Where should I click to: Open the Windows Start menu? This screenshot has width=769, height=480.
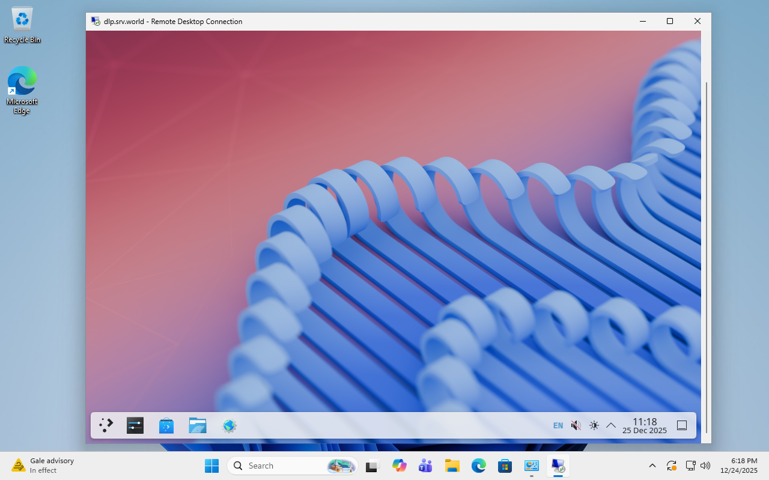point(211,466)
